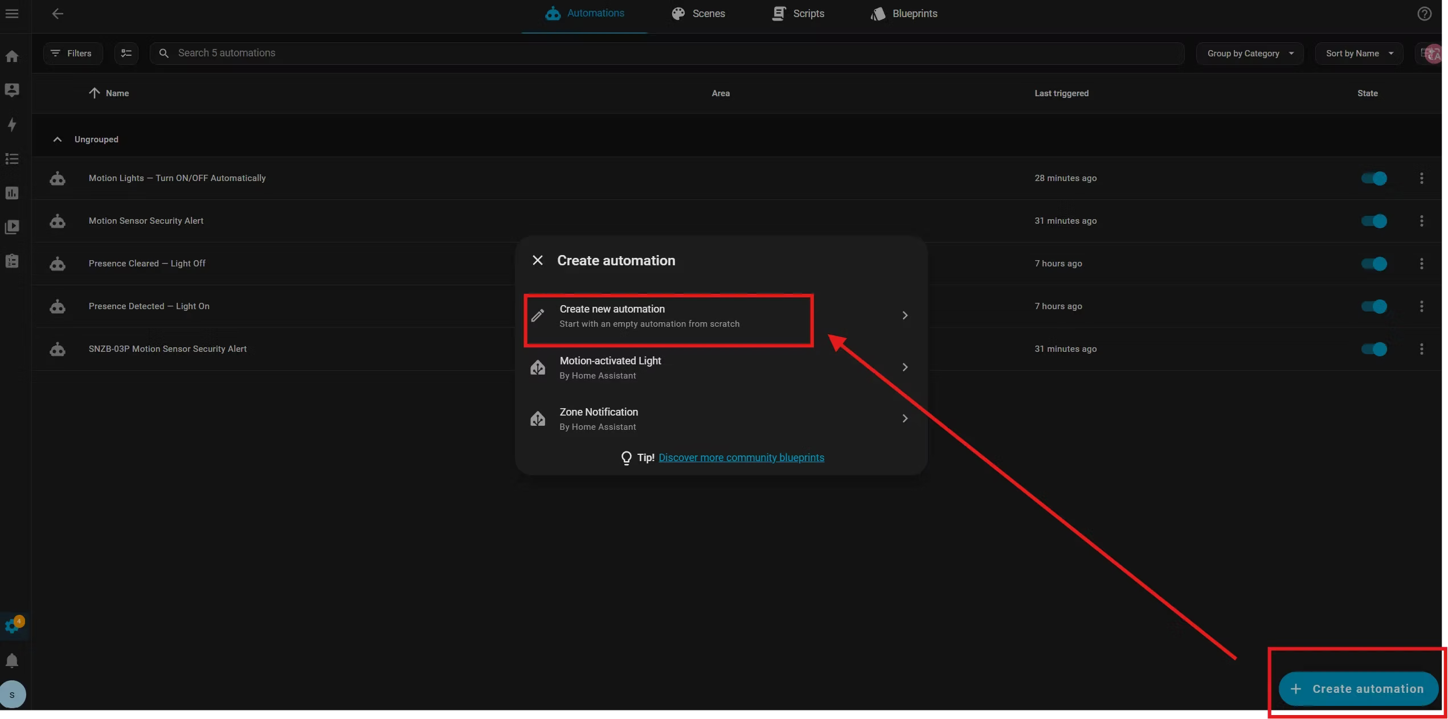1448x719 pixels.
Task: Open Presence Detected — Light On automation
Action: point(149,306)
